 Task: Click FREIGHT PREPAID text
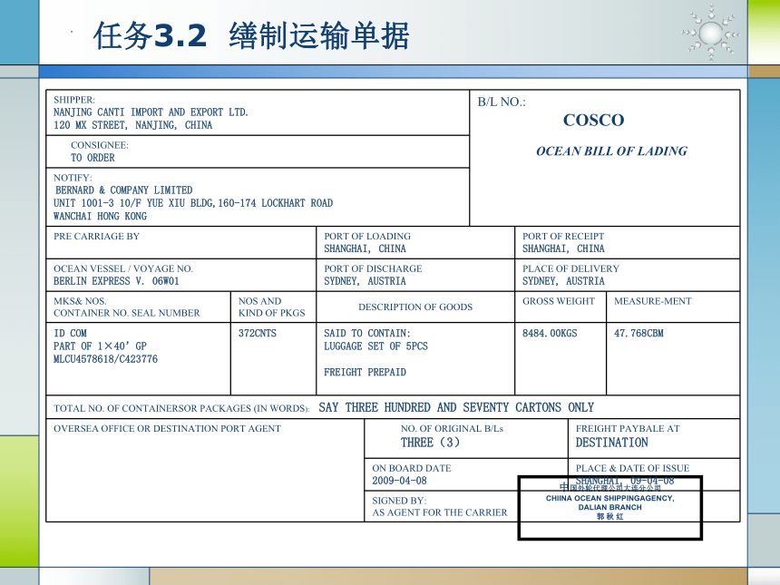(365, 372)
